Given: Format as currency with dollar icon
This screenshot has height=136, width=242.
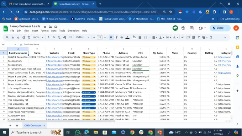Looking at the screenshot, I should click(x=48, y=37).
